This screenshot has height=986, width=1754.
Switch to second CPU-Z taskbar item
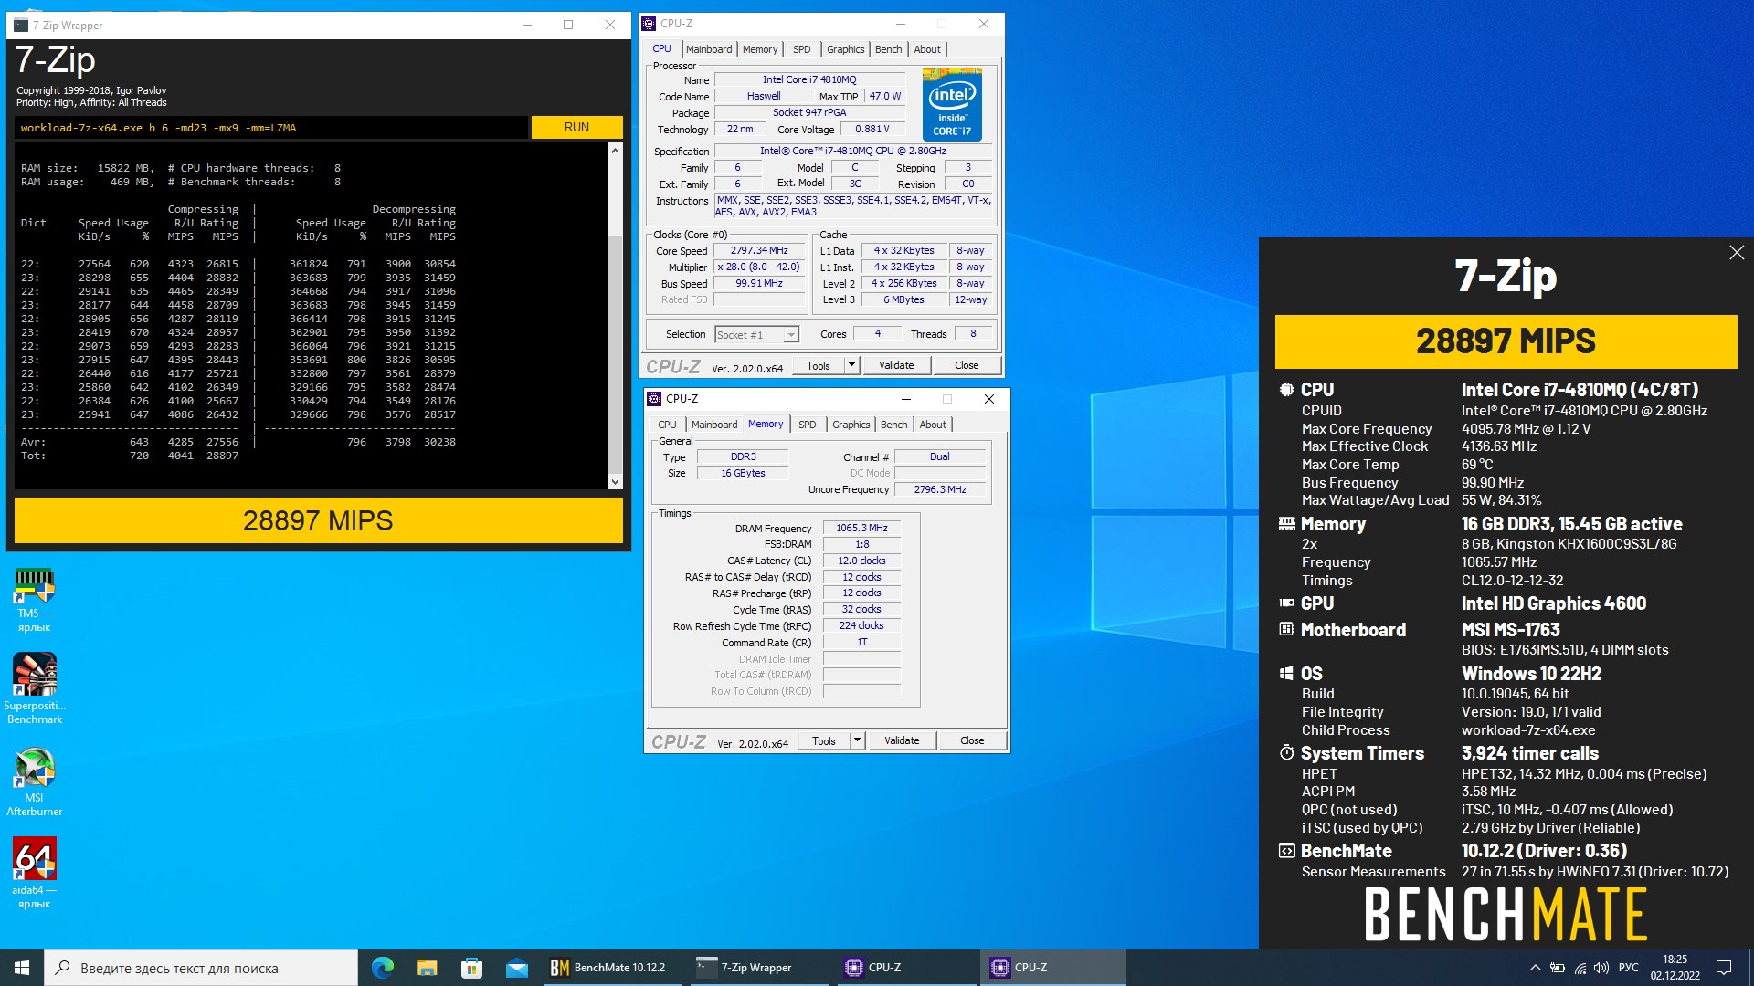point(1051,968)
